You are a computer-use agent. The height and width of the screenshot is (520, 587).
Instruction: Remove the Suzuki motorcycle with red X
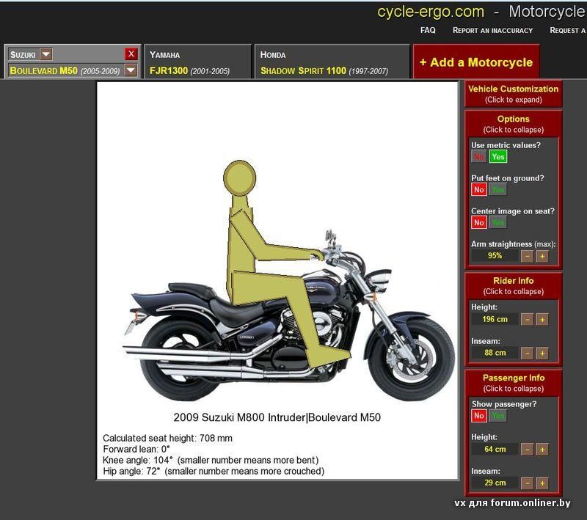[x=131, y=54]
